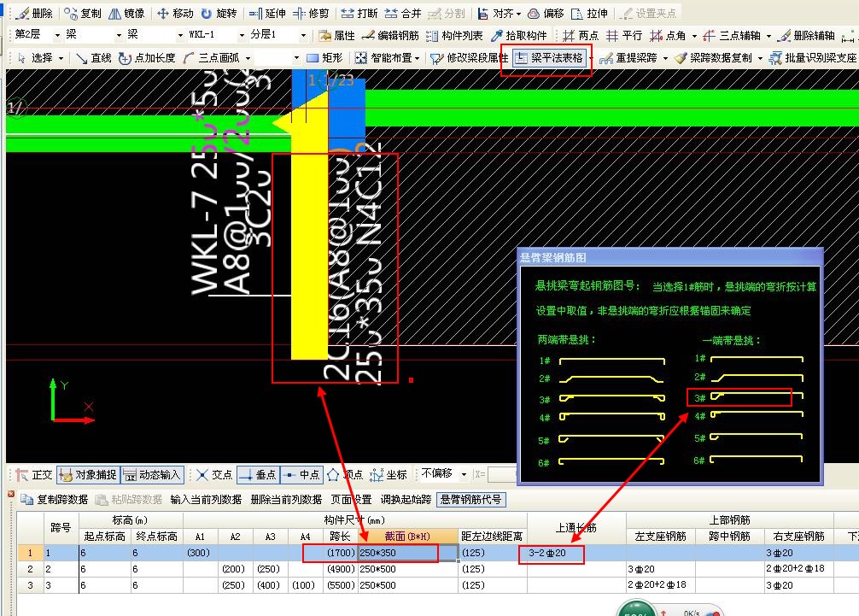Viewport: 859px width, 616px height.
Task: Activate the 镜像 mirror tool
Action: pyautogui.click(x=126, y=13)
